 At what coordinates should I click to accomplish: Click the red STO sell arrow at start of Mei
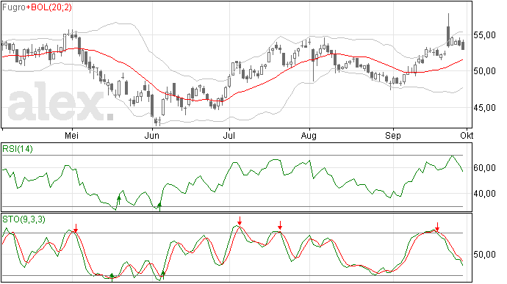click(x=76, y=227)
